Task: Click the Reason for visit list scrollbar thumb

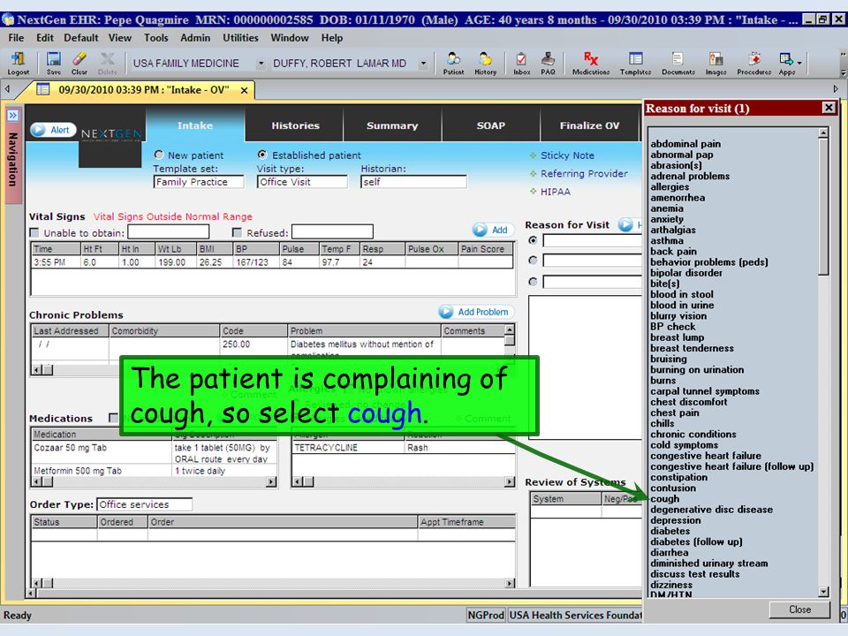Action: pos(823,207)
